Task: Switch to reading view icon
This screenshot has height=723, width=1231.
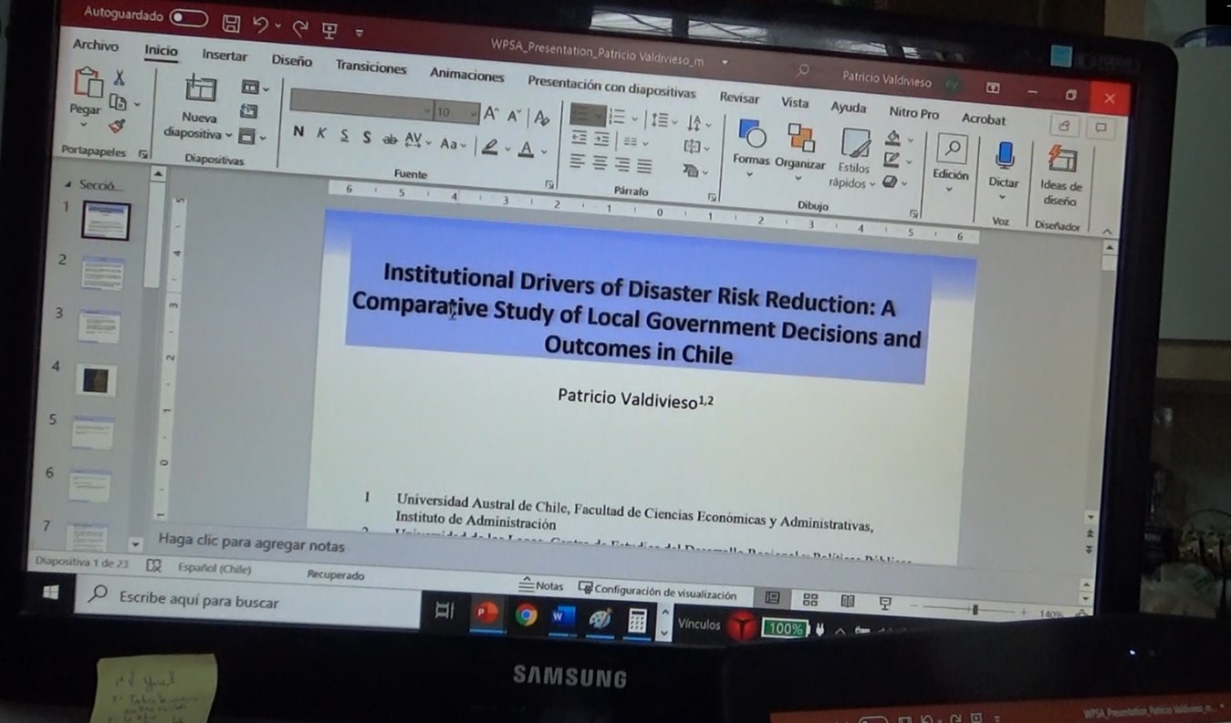Action: [x=848, y=601]
